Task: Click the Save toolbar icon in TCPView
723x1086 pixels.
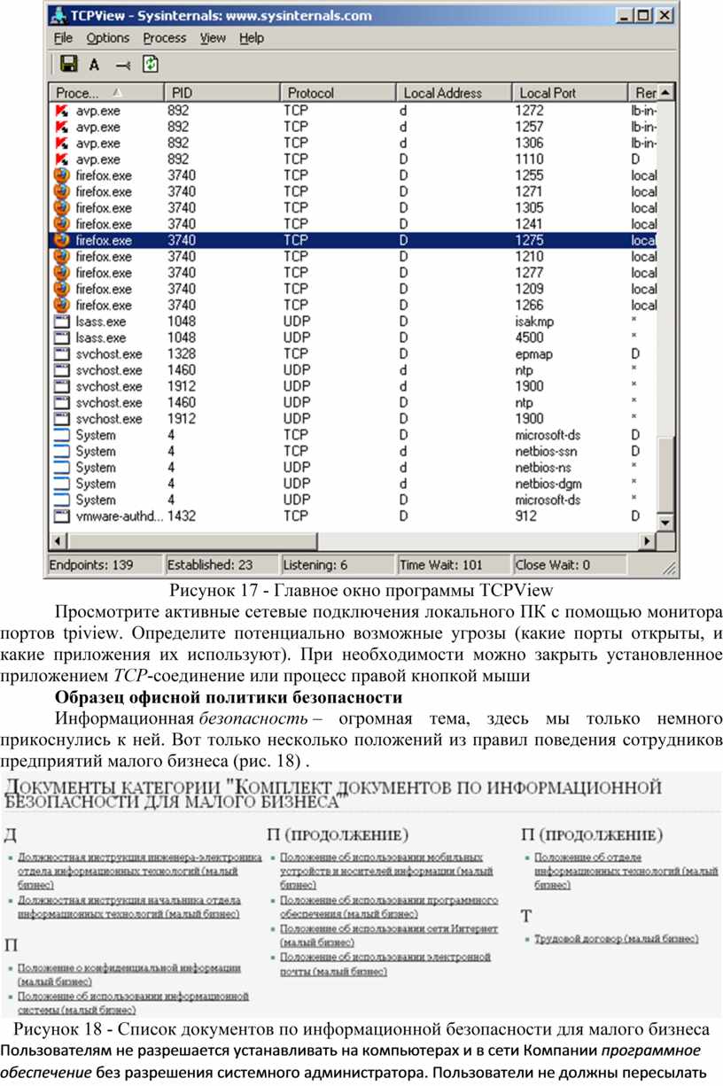Action: pos(67,64)
